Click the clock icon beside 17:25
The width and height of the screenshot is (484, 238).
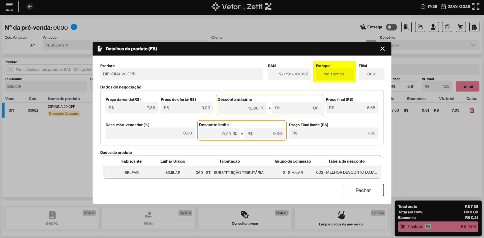423,7
